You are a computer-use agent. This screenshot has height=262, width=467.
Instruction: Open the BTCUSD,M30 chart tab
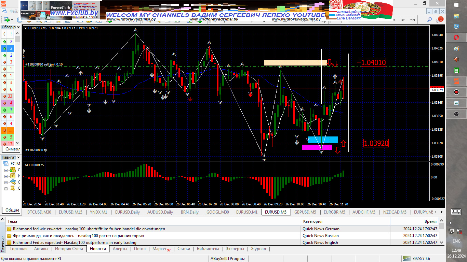[39, 212]
